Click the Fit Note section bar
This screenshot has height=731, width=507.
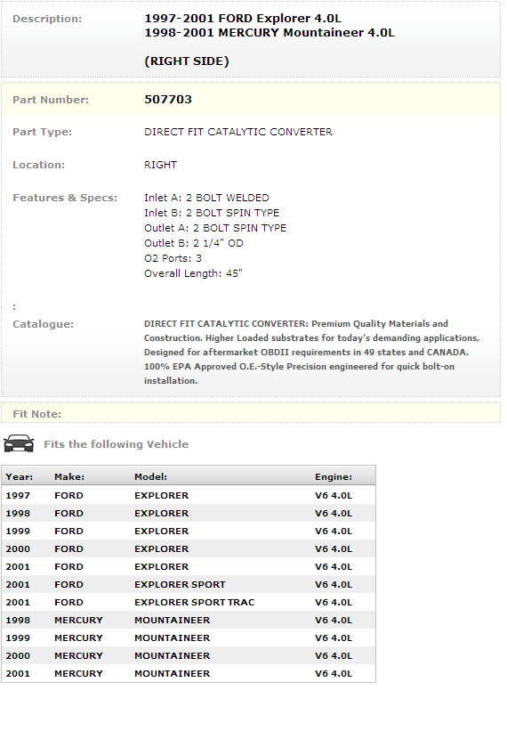[251, 413]
